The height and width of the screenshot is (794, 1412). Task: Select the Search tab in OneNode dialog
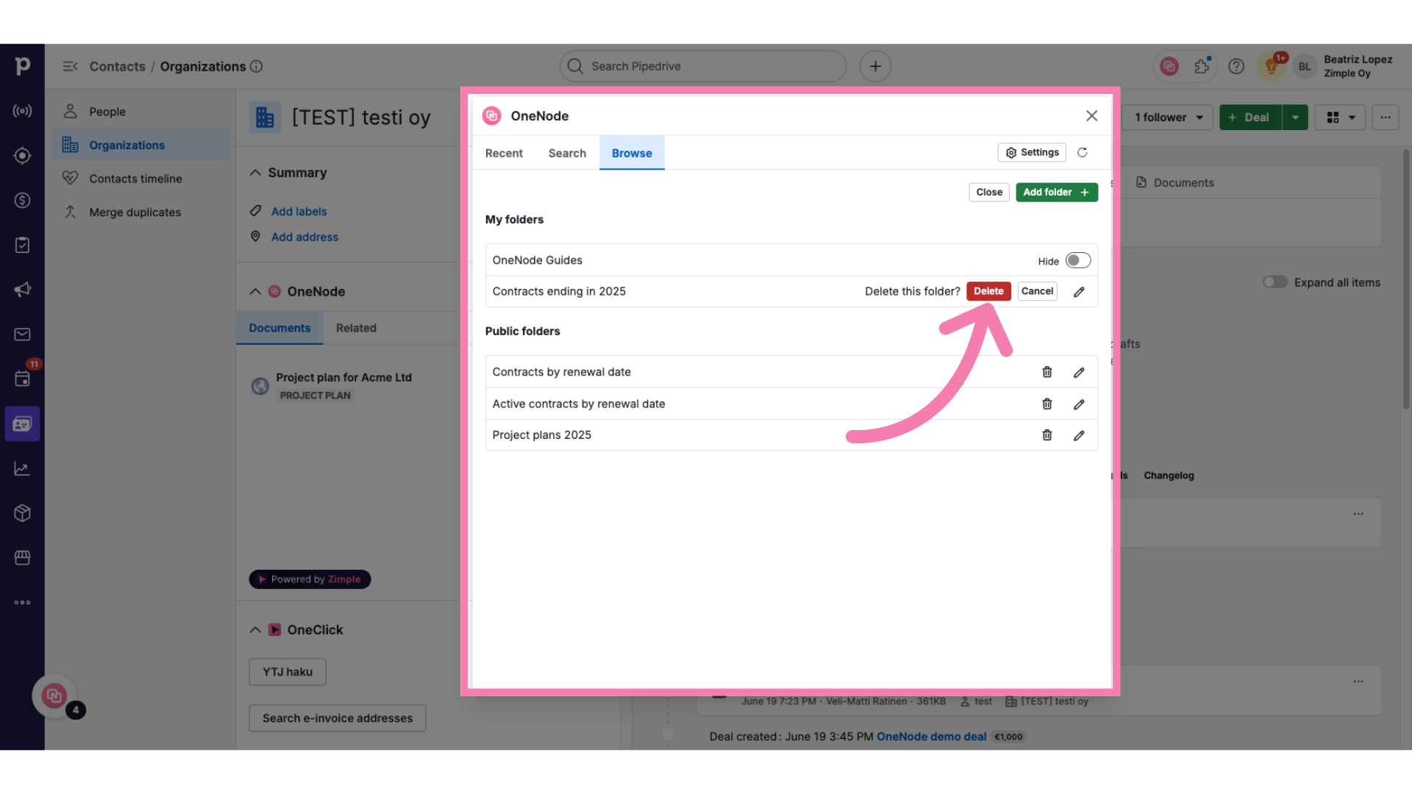click(567, 152)
